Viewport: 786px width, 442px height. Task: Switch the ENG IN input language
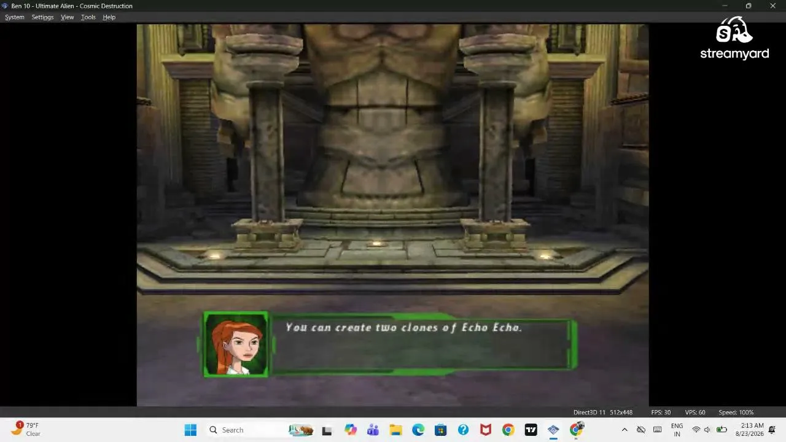click(677, 430)
